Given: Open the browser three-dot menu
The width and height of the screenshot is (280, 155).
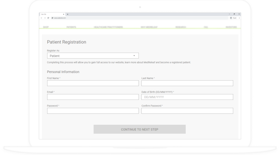Looking at the screenshot, I should click(x=239, y=18).
